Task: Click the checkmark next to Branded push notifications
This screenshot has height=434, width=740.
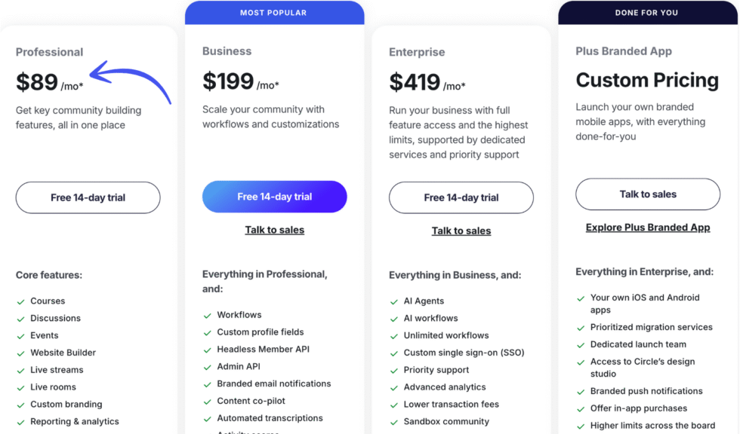Action: pos(581,391)
